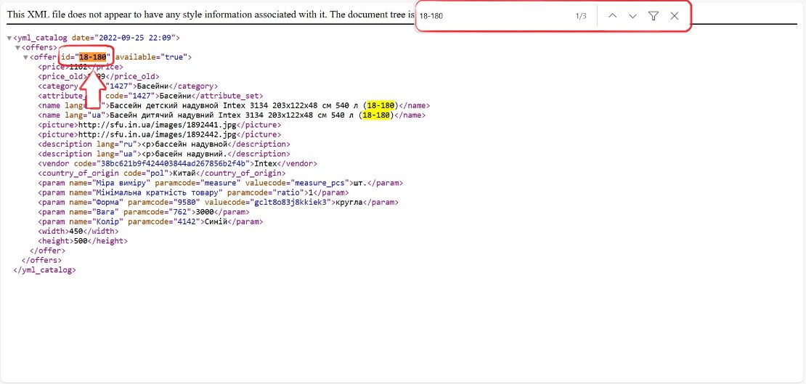
Task: Click the attribute_set line Басейни
Action: (x=150, y=96)
